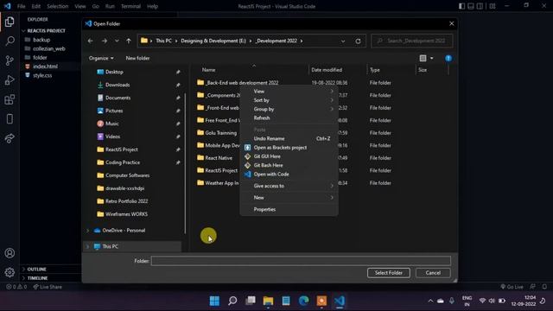Open Source Control view in activity bar
The width and height of the screenshot is (553, 311).
pyautogui.click(x=10, y=60)
